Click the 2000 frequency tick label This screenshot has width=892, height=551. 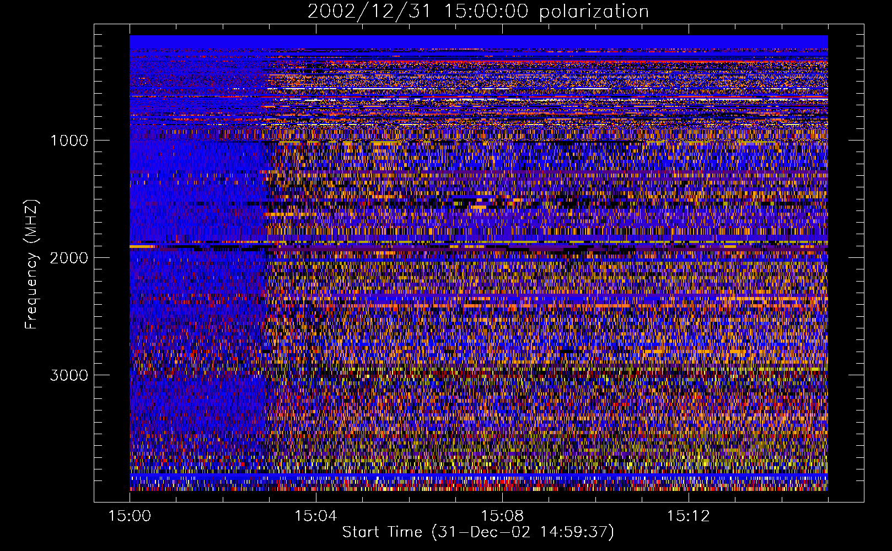pyautogui.click(x=69, y=258)
